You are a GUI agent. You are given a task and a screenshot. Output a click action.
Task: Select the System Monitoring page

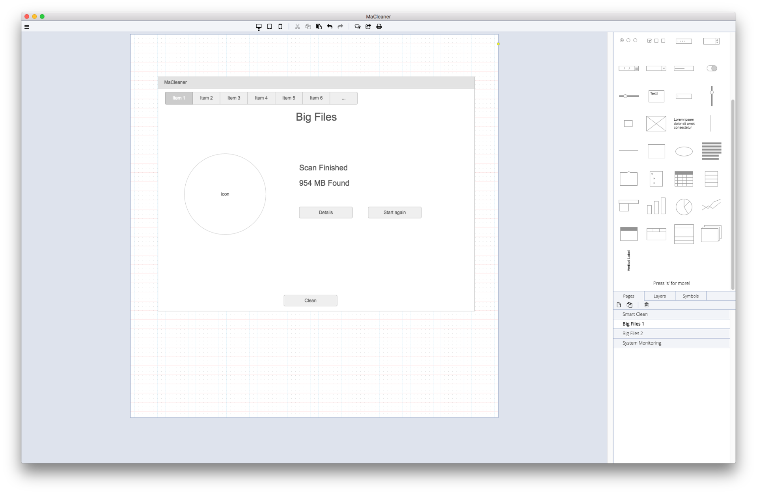[x=642, y=343]
